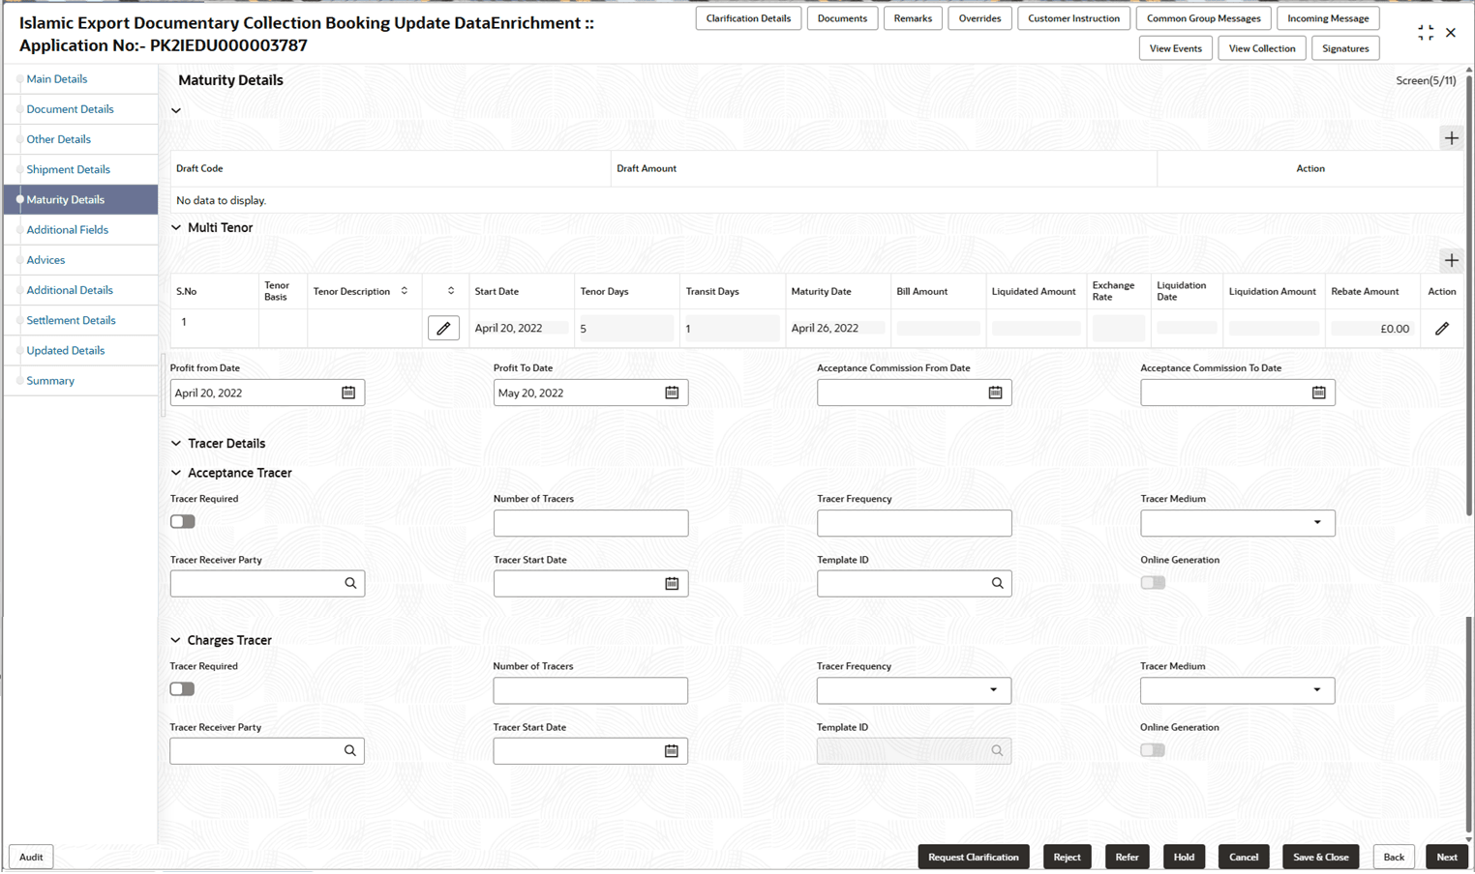
Task: Open the Tracer Frequency dropdown in Charges Tracer
Action: 993,690
